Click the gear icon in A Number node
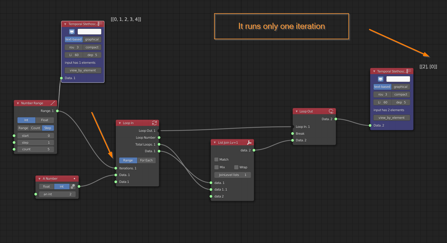 [73, 187]
